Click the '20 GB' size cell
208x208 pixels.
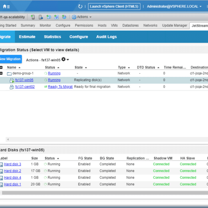36,184
